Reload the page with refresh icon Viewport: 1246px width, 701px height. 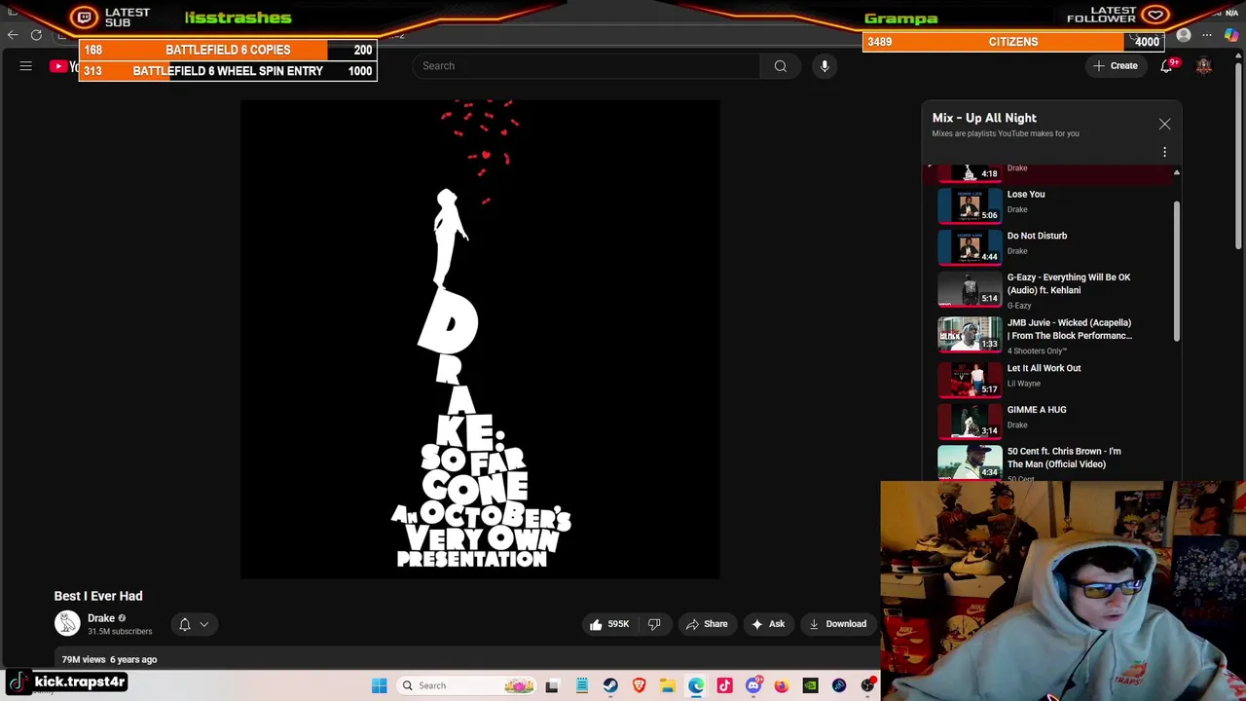coord(36,35)
